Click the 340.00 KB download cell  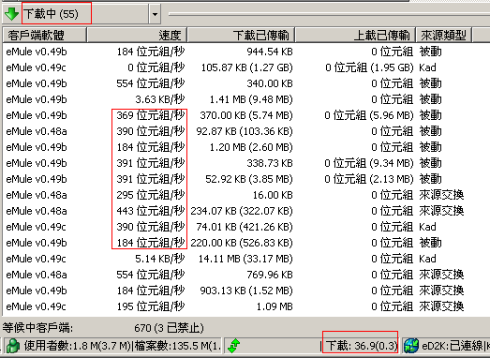(270, 83)
